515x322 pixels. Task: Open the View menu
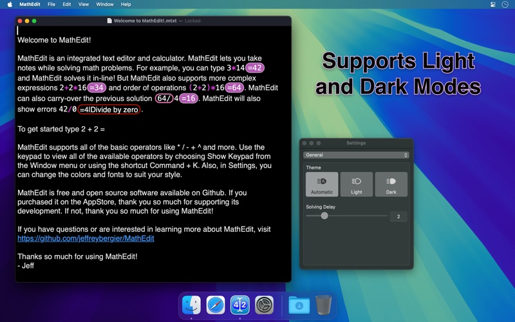pos(84,5)
